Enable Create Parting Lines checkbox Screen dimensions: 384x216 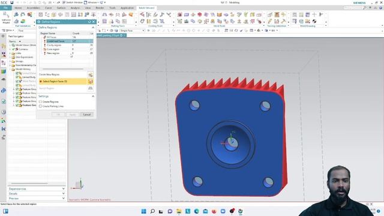point(40,106)
